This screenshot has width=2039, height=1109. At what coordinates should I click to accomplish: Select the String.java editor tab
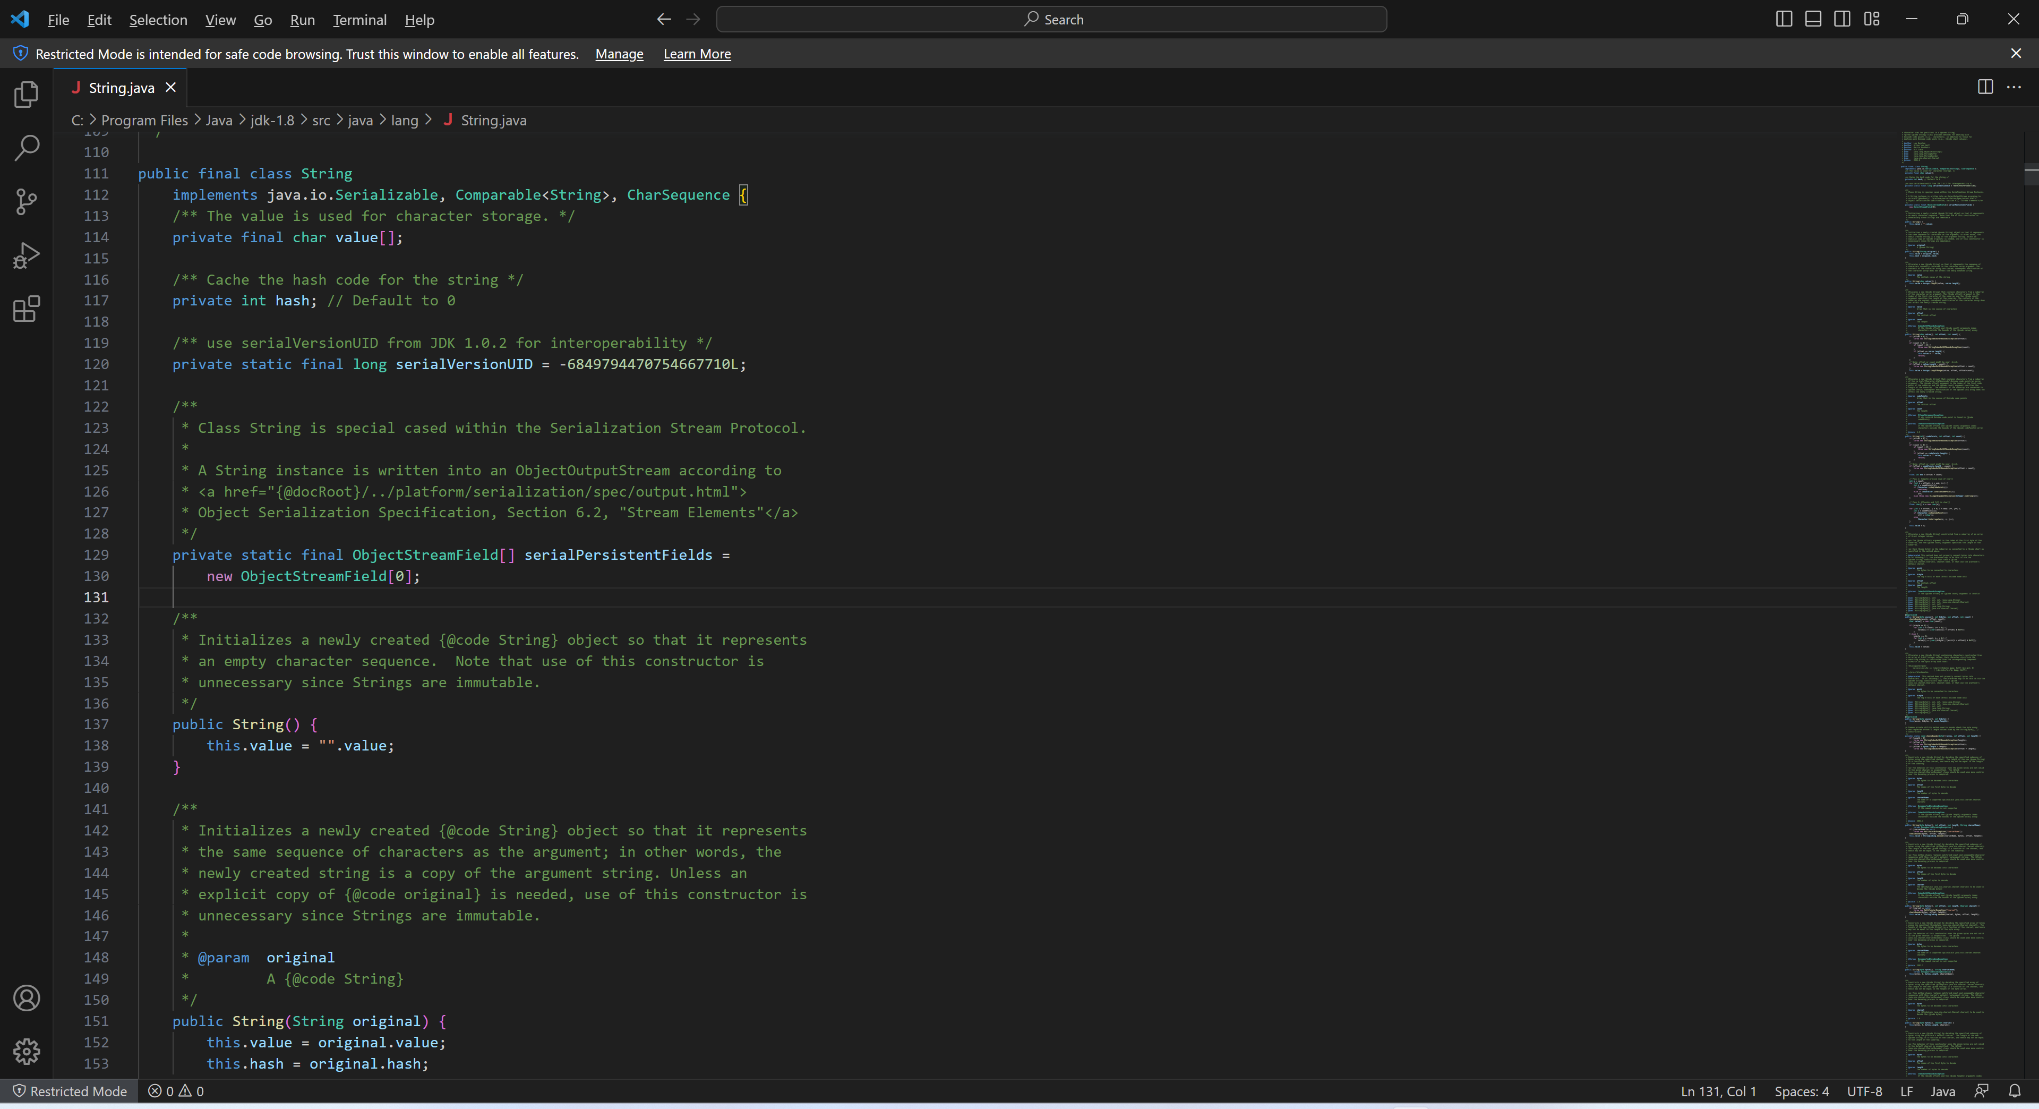click(x=121, y=88)
